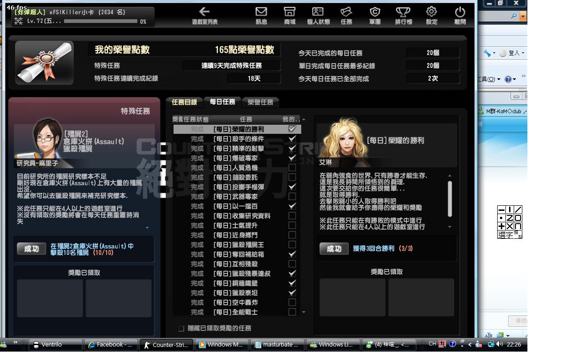586x352 pixels.
Task: Switch to the 榮譽任務 tab
Action: coord(260,102)
